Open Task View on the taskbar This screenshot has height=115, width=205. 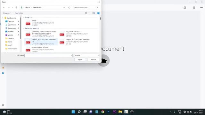point(85,112)
